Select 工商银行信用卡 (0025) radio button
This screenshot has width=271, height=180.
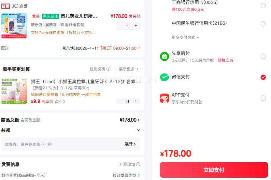(263, 6)
